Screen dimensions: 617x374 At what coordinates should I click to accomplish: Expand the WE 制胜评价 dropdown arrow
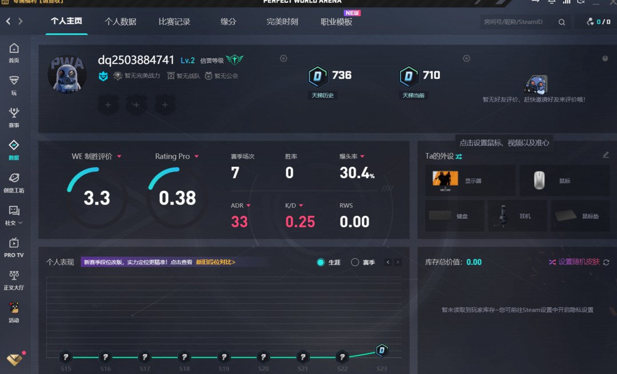click(x=119, y=156)
